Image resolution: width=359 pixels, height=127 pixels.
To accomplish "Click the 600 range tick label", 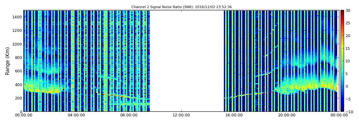I will (x=18, y=71).
